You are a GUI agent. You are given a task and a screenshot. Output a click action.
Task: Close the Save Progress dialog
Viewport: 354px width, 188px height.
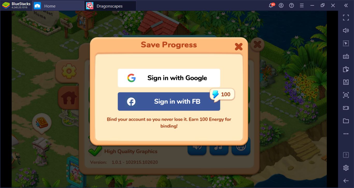[x=238, y=46]
